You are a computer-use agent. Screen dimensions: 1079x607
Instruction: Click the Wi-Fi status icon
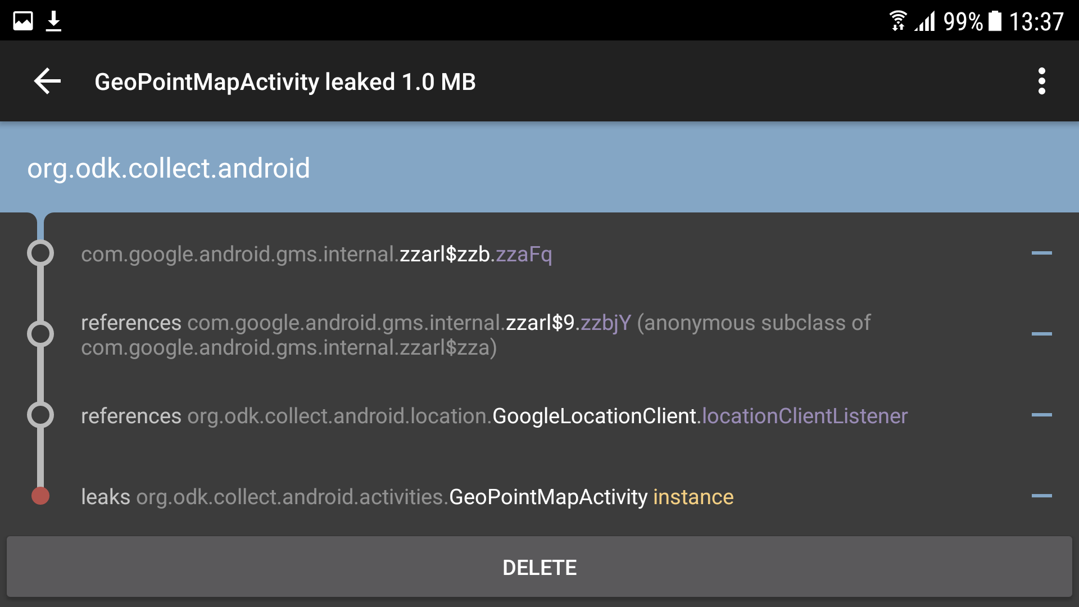[x=897, y=21]
